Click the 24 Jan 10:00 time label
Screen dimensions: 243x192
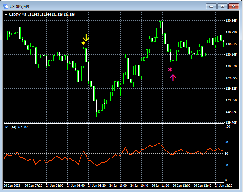click(x=118, y=185)
